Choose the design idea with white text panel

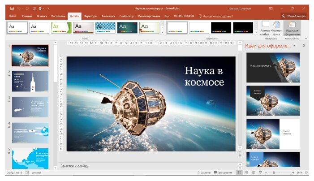273,134
